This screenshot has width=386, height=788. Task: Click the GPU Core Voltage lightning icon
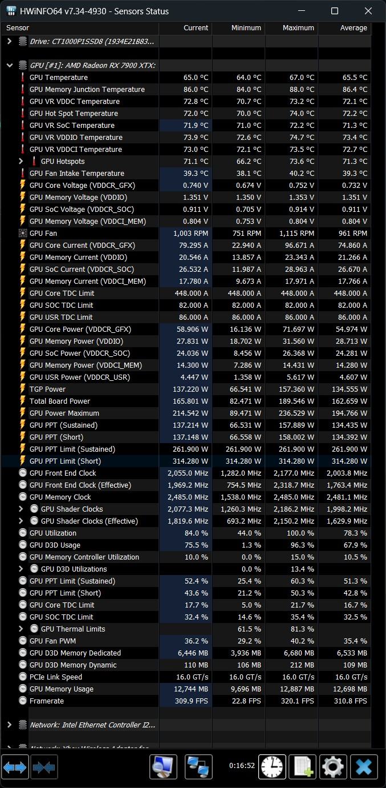(x=23, y=185)
